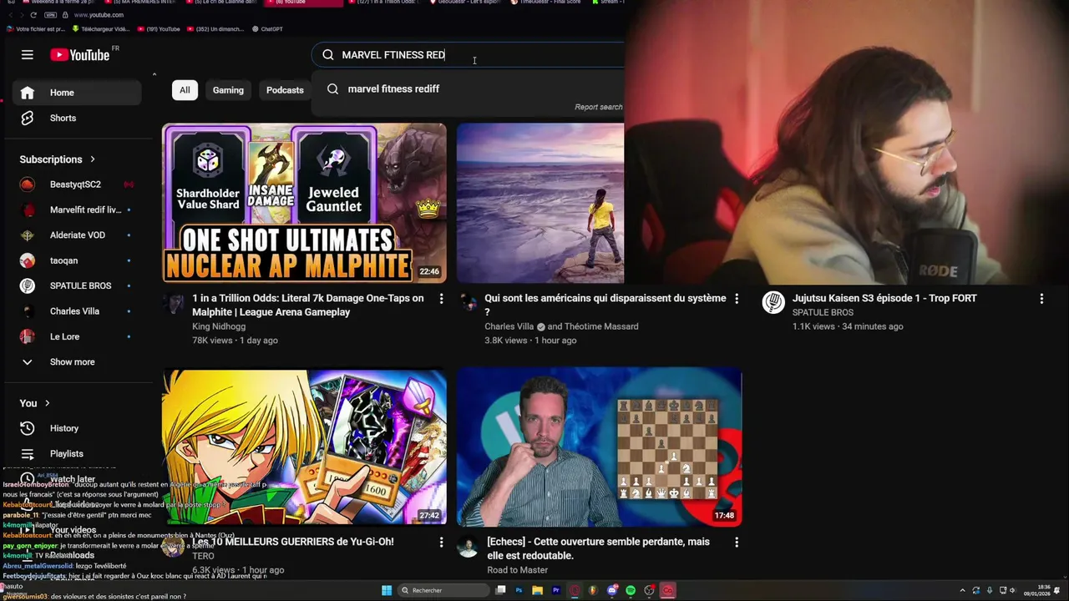Image resolution: width=1069 pixels, height=601 pixels.
Task: Open the Nuclear AP Malphite video thumbnail
Action: (304, 204)
